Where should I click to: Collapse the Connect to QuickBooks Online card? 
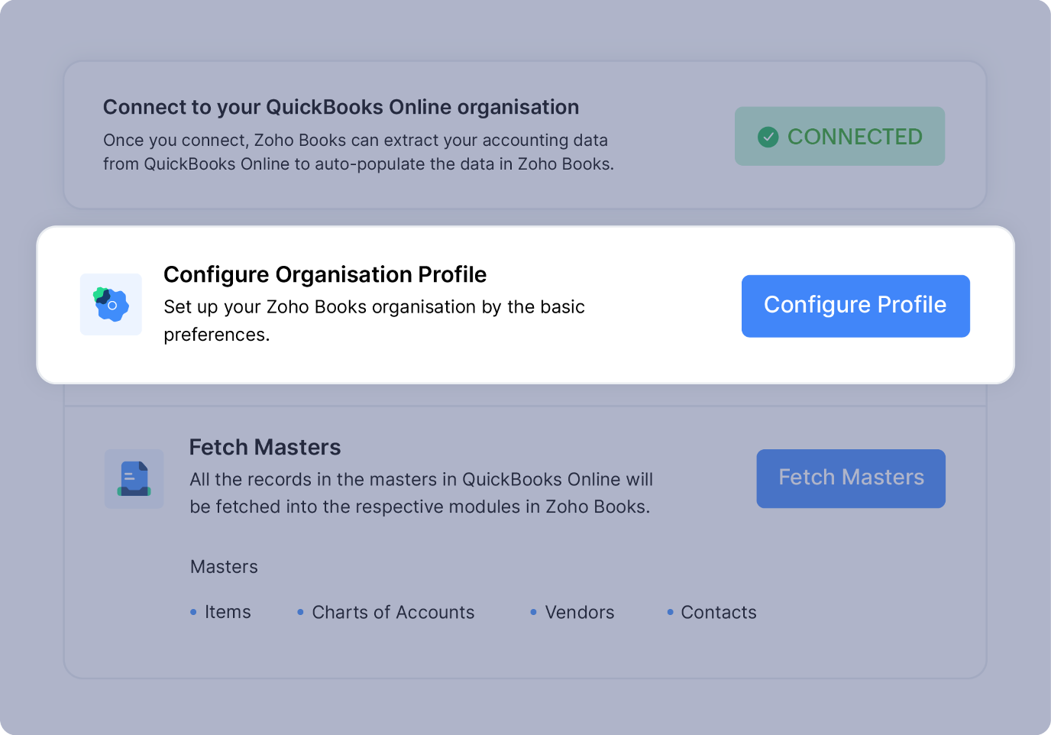coord(341,107)
